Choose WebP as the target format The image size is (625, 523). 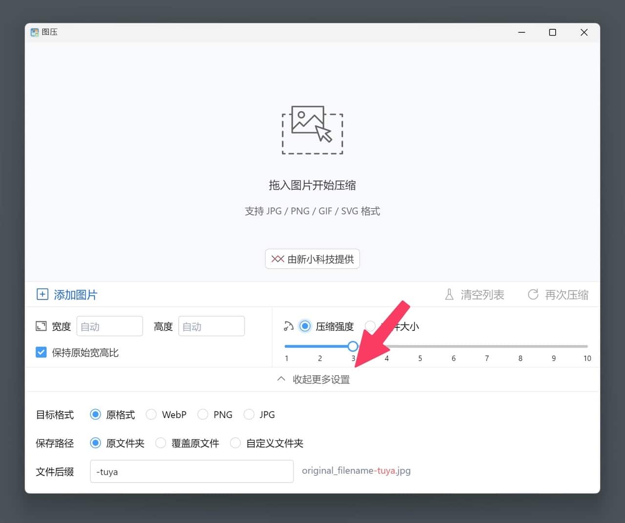151,415
